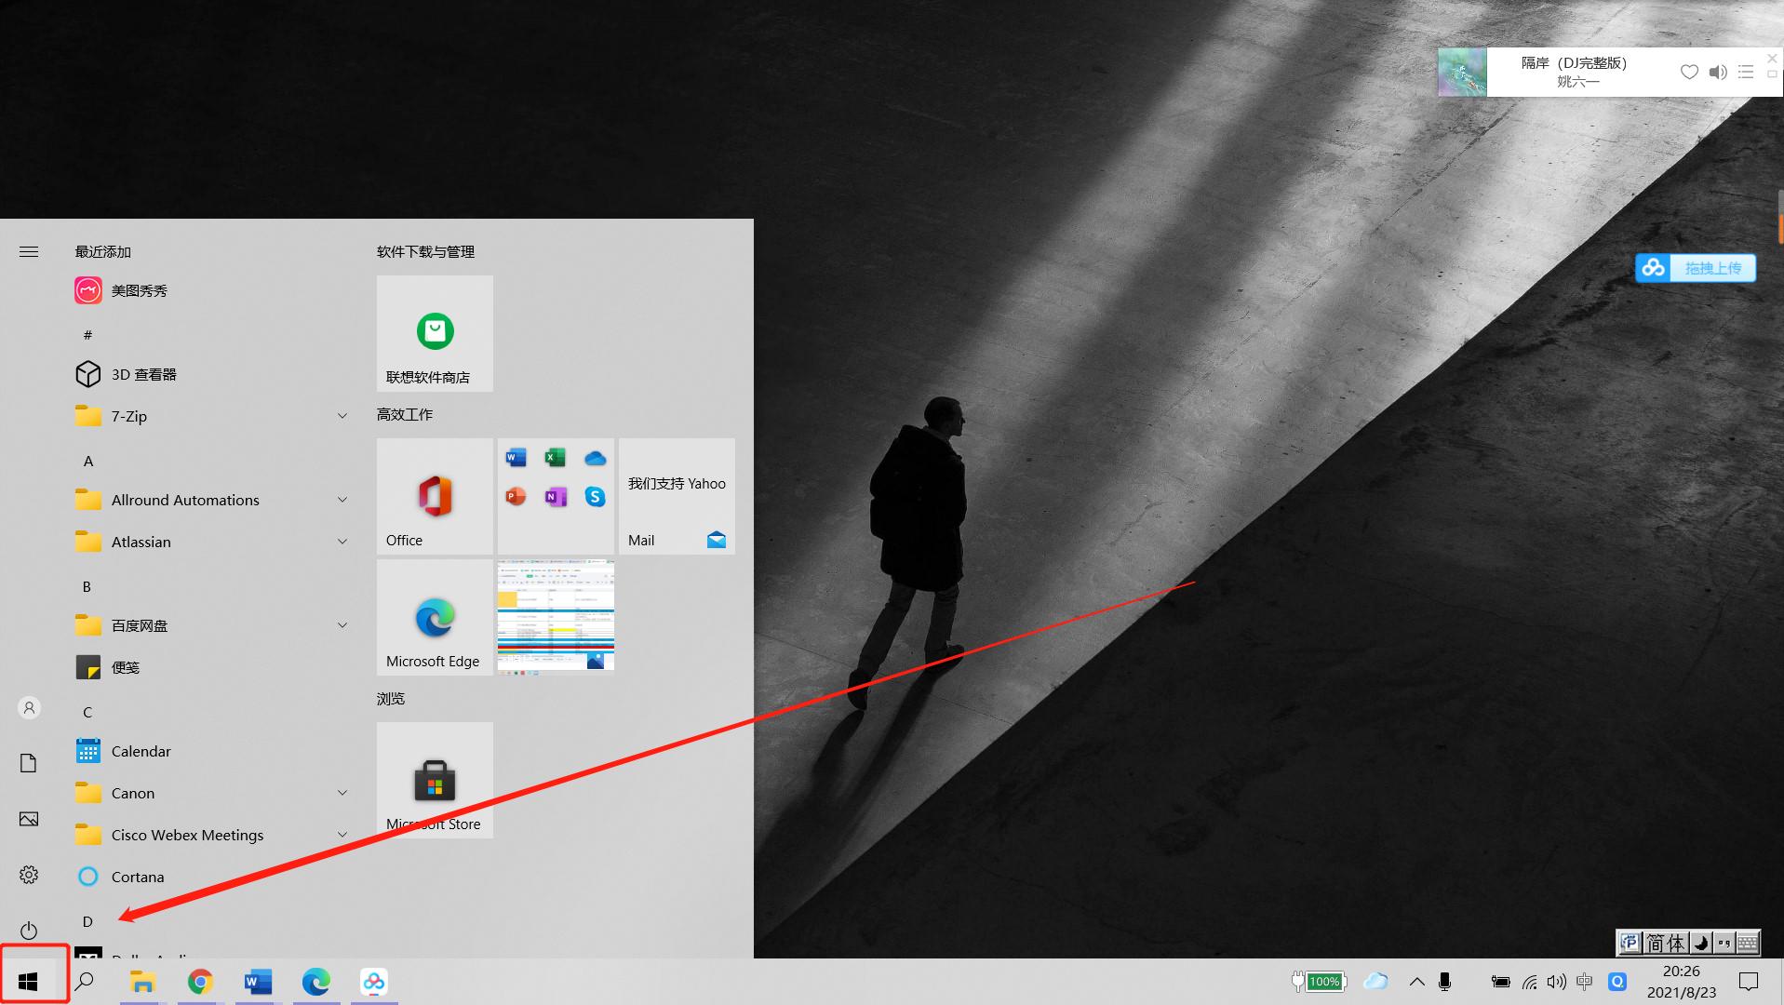Click the 高效工作 group title
Image resolution: width=1784 pixels, height=1005 pixels.
tap(405, 414)
